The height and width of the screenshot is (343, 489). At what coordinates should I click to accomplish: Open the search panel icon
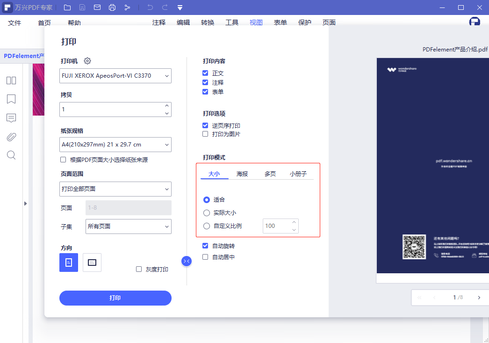pyautogui.click(x=11, y=155)
